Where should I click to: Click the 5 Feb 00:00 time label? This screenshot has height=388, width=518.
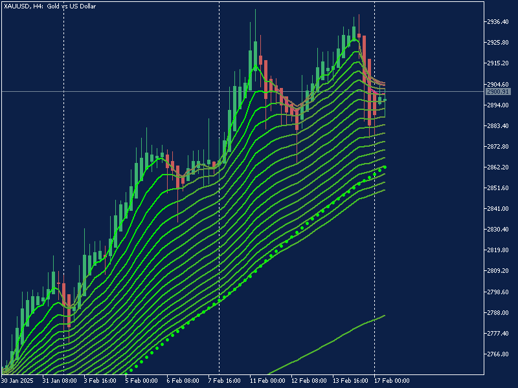pos(142,381)
